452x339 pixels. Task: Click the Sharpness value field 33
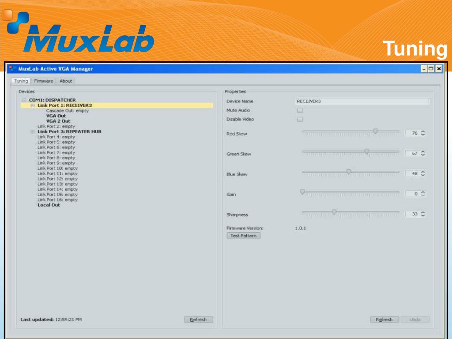click(413, 214)
